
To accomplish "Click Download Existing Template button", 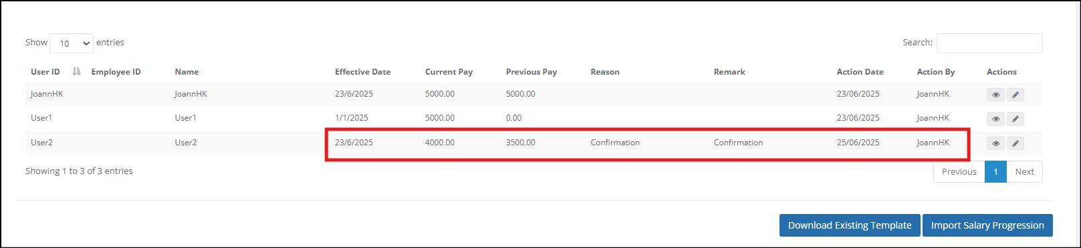I will [850, 225].
